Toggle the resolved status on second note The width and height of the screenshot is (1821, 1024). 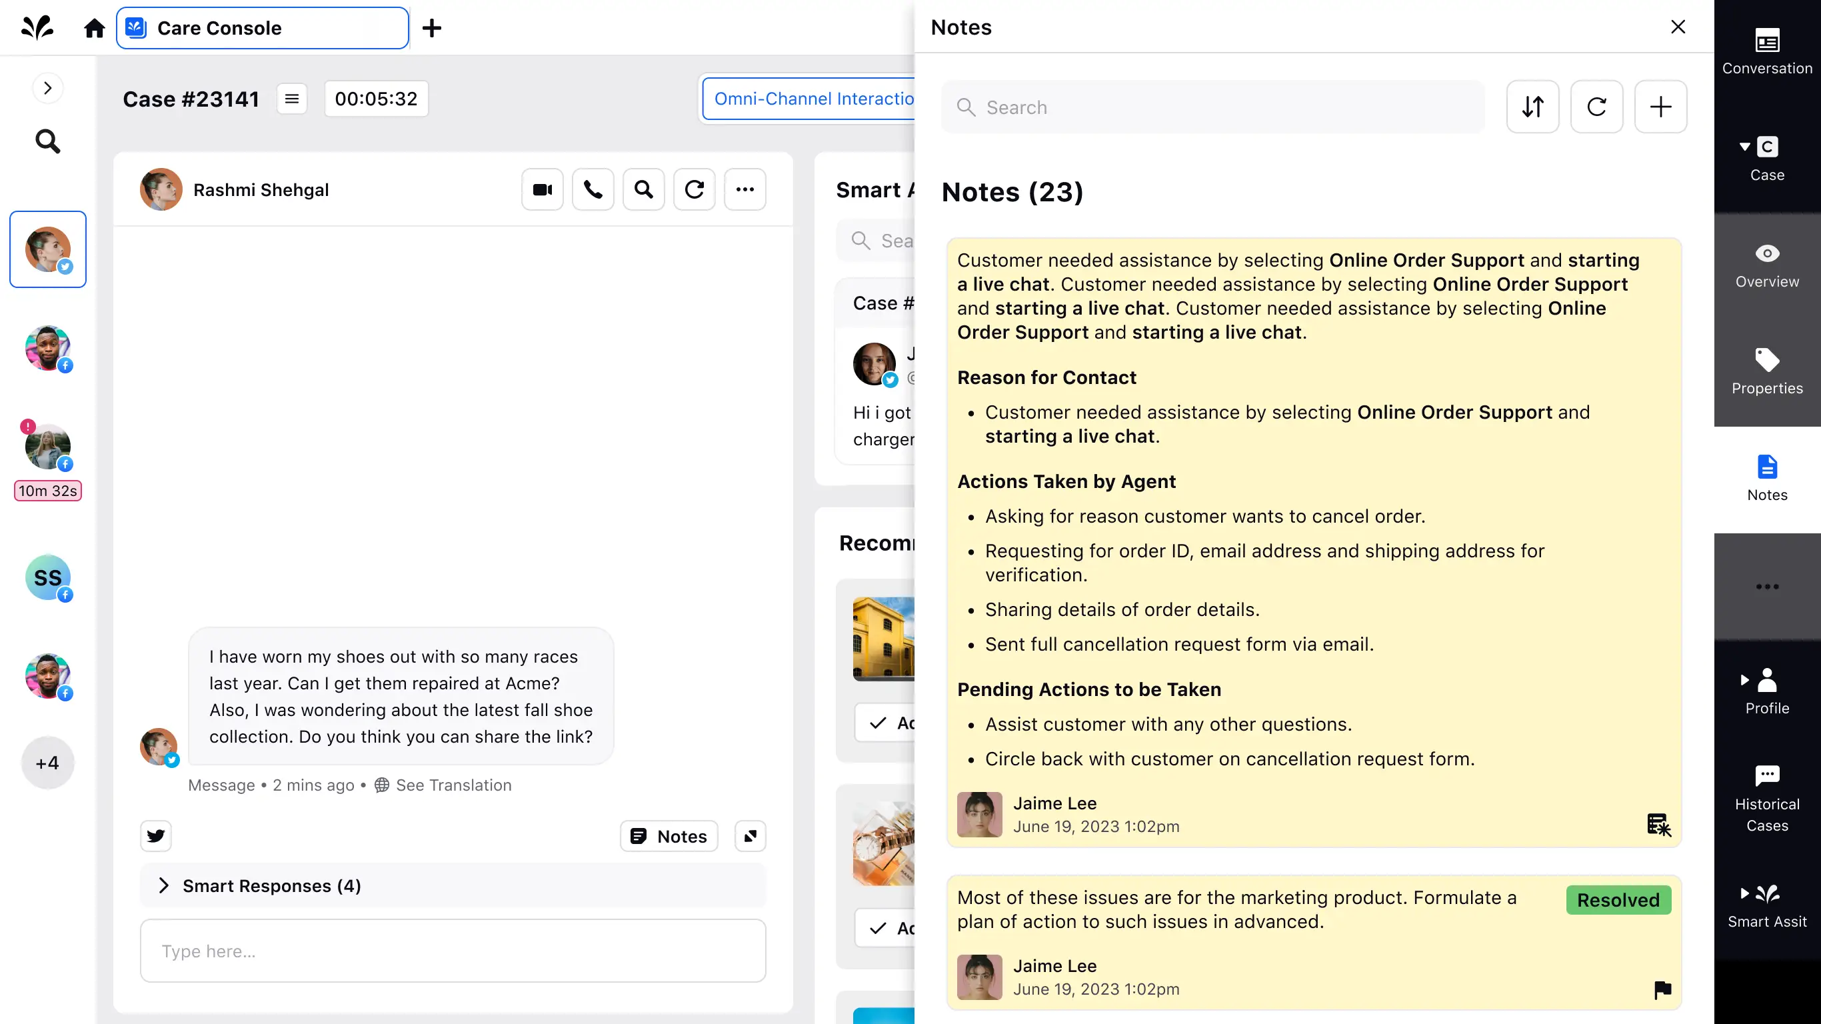tap(1618, 900)
